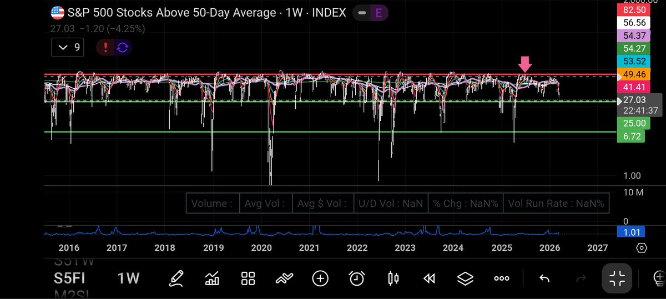Open the three-dots more menu

click(501, 278)
